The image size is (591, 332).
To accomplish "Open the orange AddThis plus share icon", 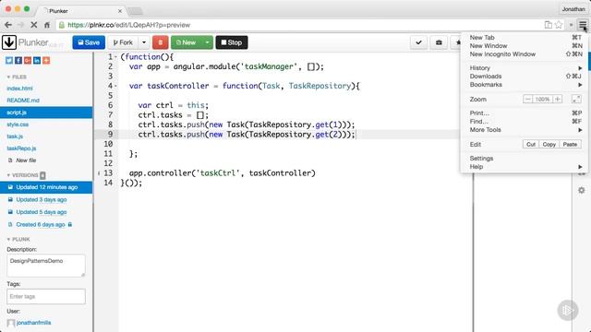I will point(46,60).
